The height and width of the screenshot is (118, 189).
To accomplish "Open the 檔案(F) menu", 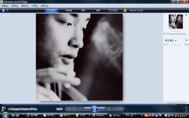I will pos(5,6).
